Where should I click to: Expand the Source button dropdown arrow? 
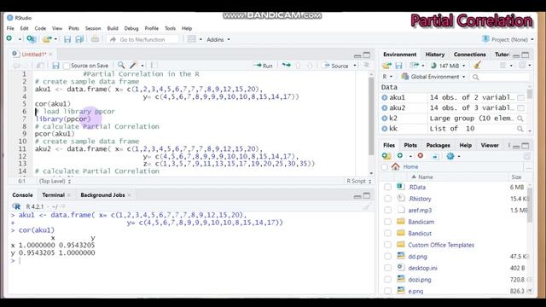(355, 66)
